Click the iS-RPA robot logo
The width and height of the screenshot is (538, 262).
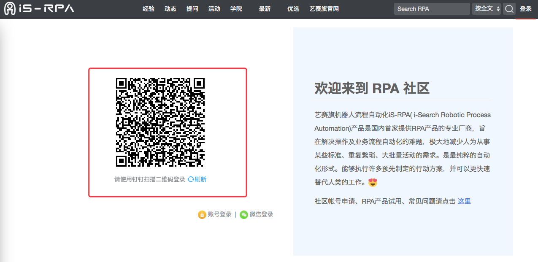coord(11,8)
